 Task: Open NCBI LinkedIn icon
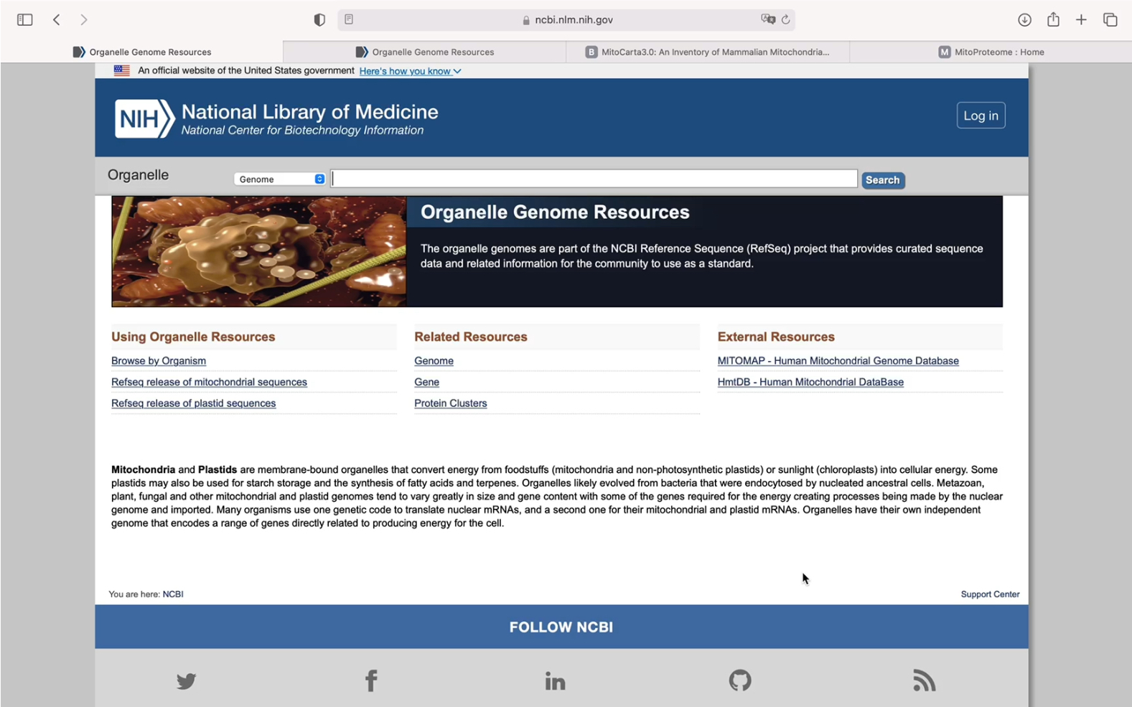coord(555,680)
